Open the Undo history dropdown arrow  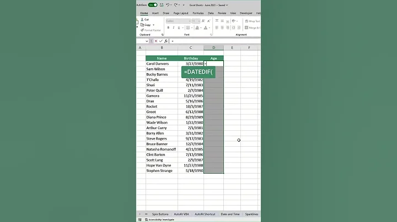pos(171,5)
